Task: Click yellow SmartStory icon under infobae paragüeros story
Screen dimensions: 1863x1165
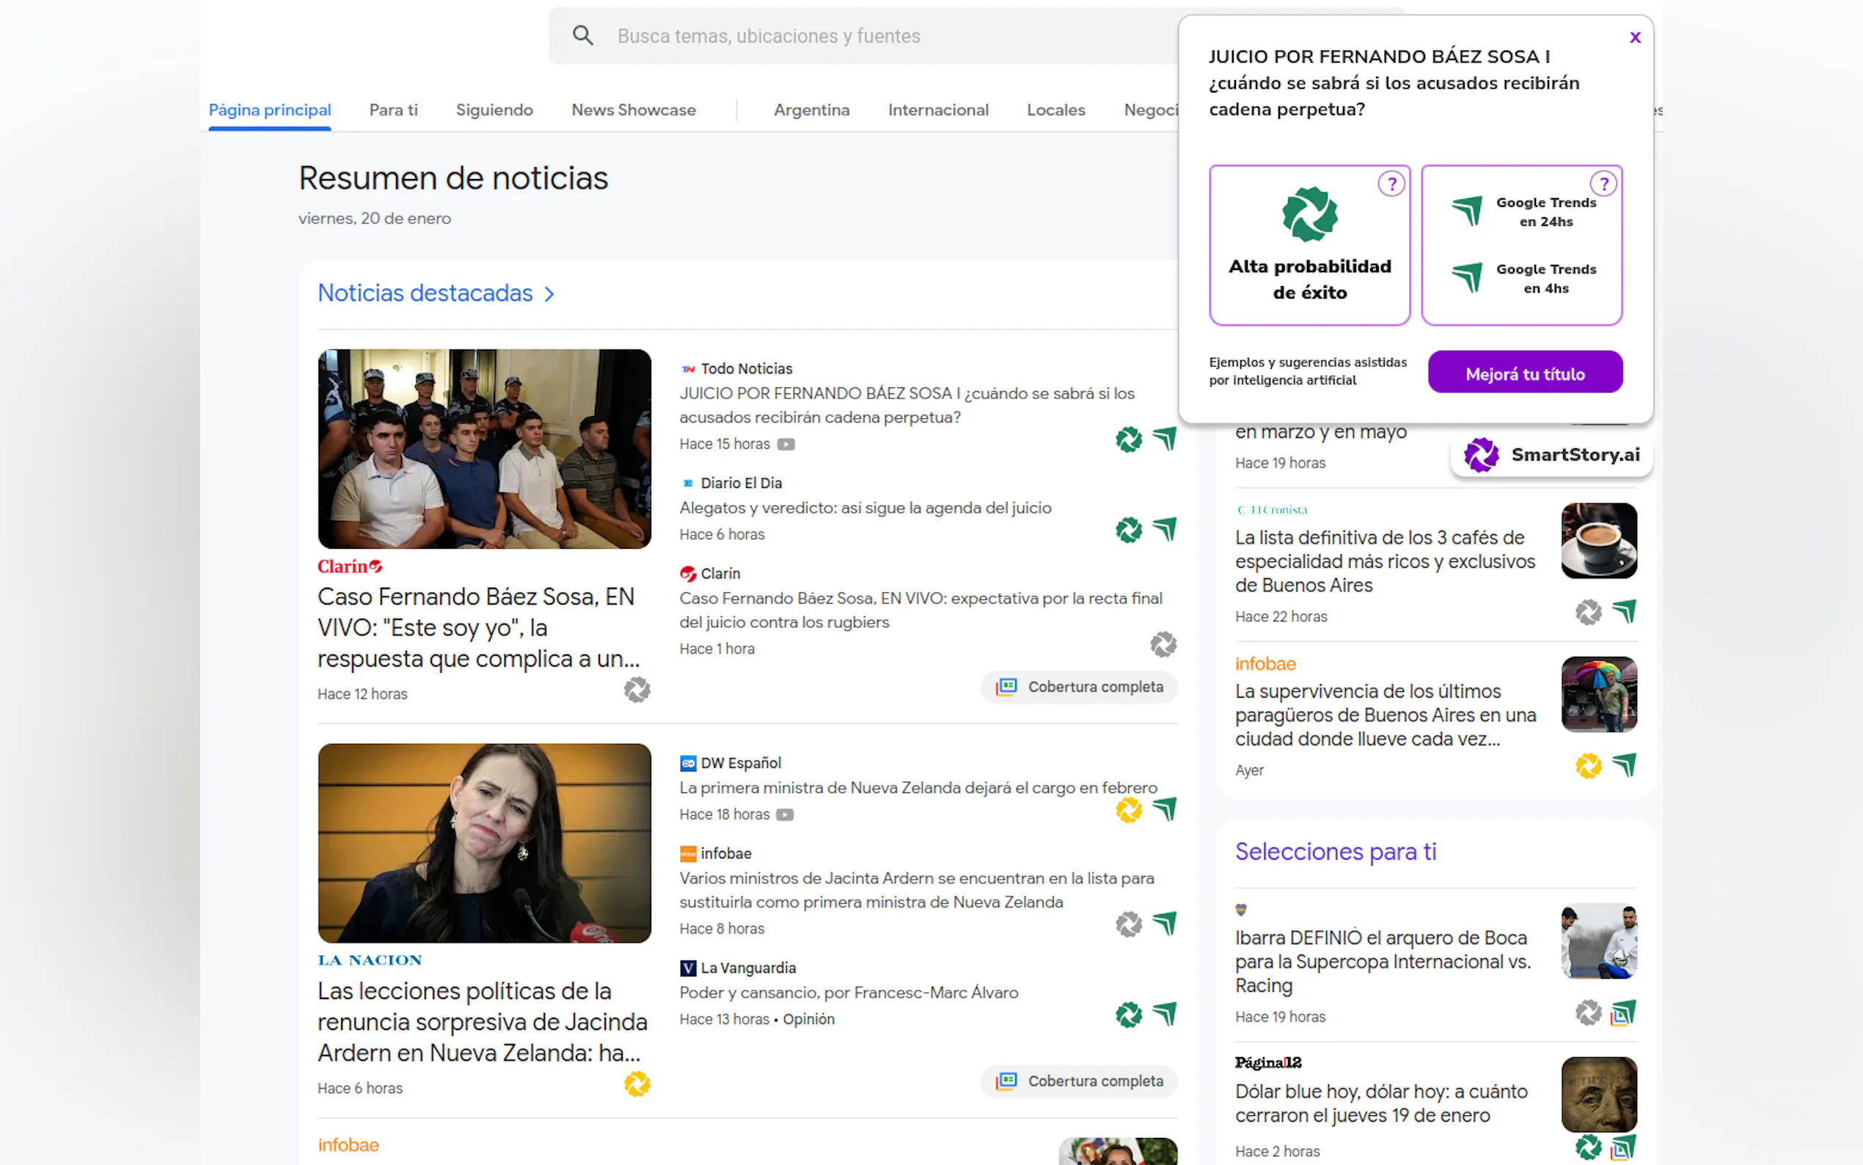Action: click(x=1588, y=766)
